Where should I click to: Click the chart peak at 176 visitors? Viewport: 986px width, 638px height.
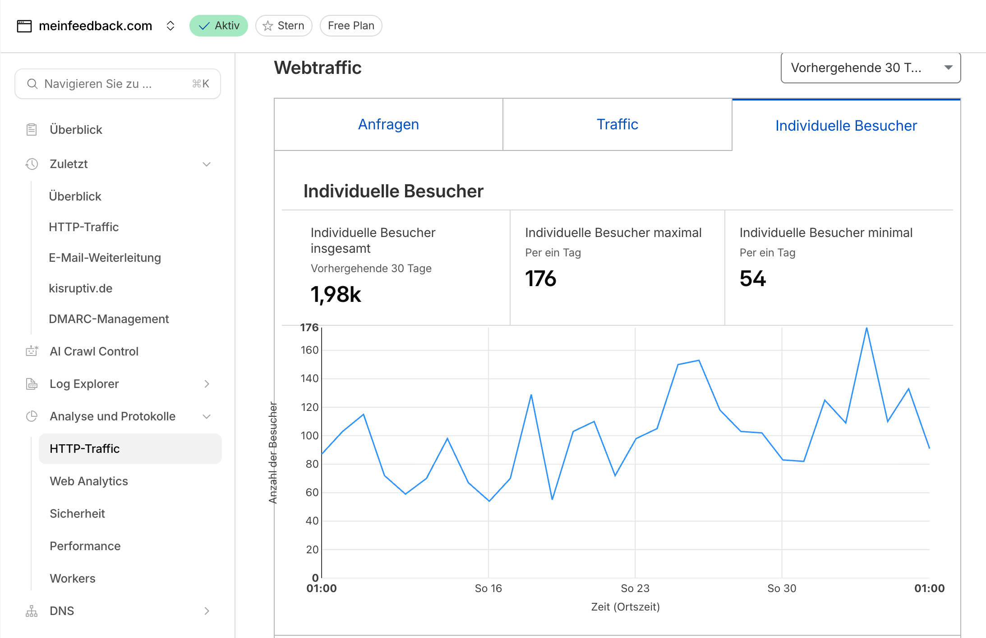click(x=866, y=328)
